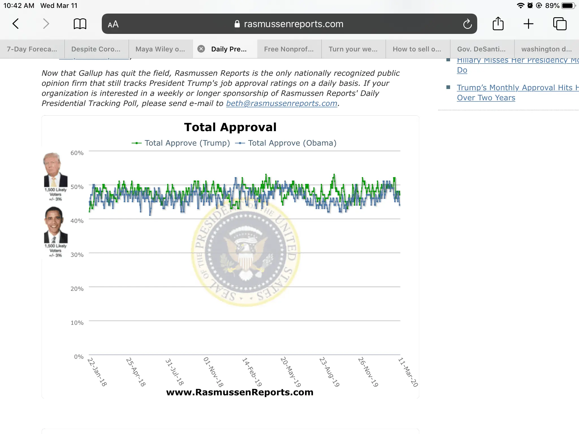This screenshot has width=579, height=434.
Task: Switch to the 7-Day Foreca... tab
Action: (32, 49)
